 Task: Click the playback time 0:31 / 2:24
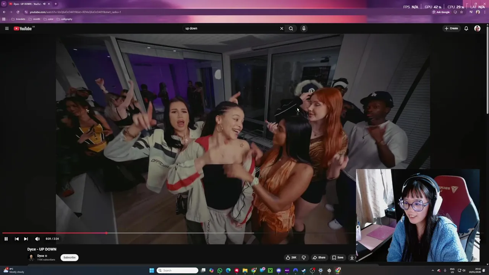[52, 239]
